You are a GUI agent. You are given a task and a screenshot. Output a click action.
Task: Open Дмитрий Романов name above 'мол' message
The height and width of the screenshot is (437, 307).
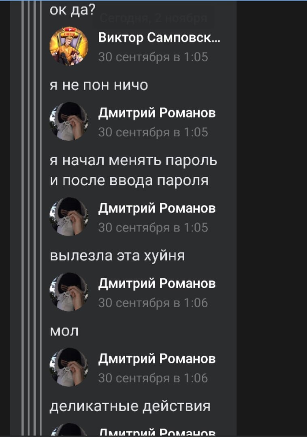tap(157, 283)
